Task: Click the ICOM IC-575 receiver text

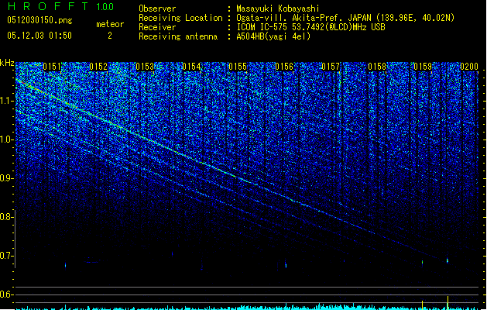Action: [x=310, y=27]
